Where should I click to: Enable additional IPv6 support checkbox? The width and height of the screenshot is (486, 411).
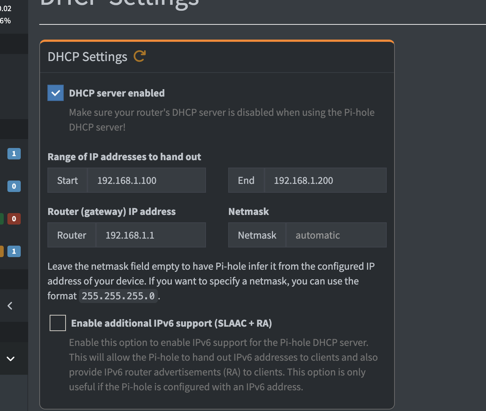pos(58,323)
